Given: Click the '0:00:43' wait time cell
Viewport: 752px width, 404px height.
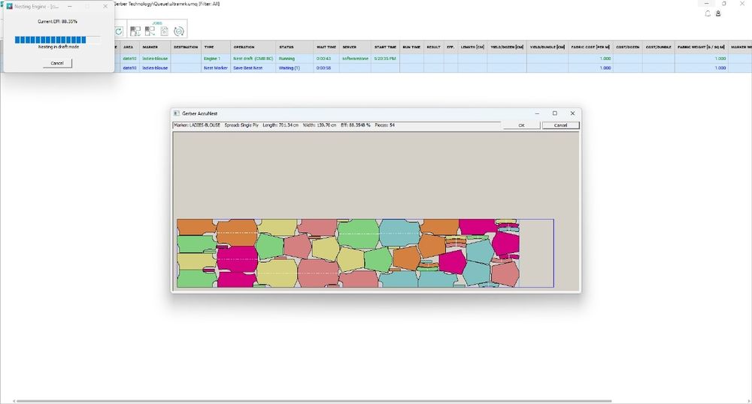Looking at the screenshot, I should [x=326, y=59].
